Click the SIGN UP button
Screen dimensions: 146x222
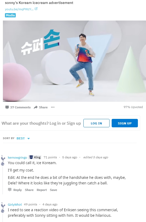click(x=125, y=123)
